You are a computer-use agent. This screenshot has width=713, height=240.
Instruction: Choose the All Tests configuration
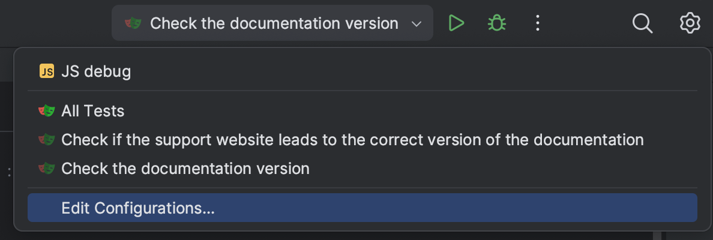93,111
